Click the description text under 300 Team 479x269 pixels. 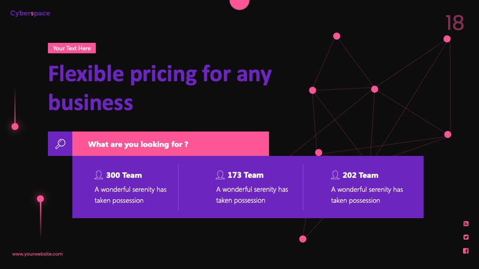pyautogui.click(x=130, y=195)
